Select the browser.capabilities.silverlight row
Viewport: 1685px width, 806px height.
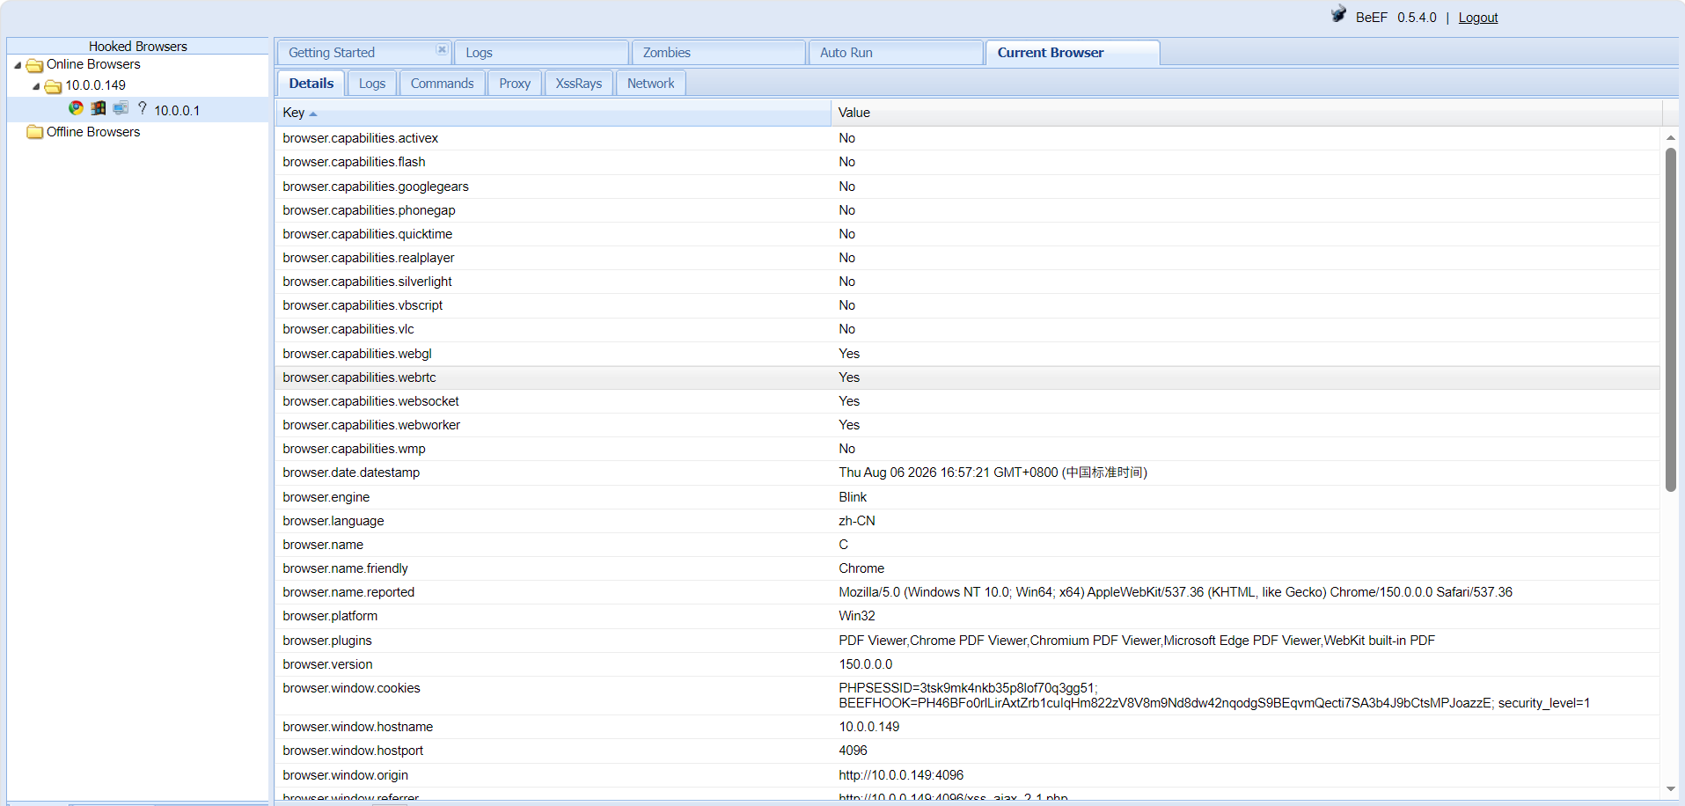[x=968, y=282]
